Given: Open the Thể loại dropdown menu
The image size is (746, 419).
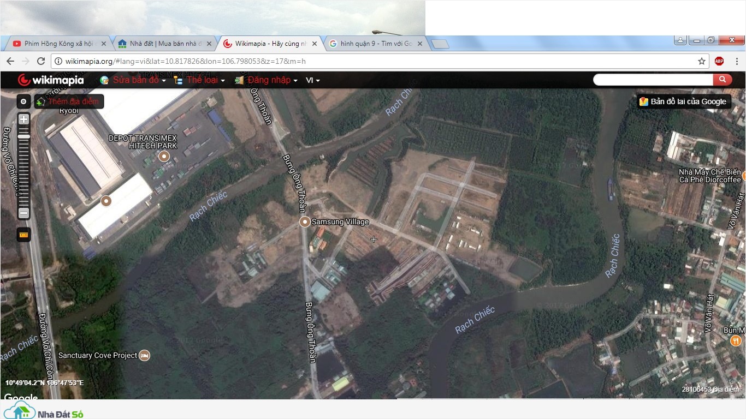Looking at the screenshot, I should click(x=199, y=80).
